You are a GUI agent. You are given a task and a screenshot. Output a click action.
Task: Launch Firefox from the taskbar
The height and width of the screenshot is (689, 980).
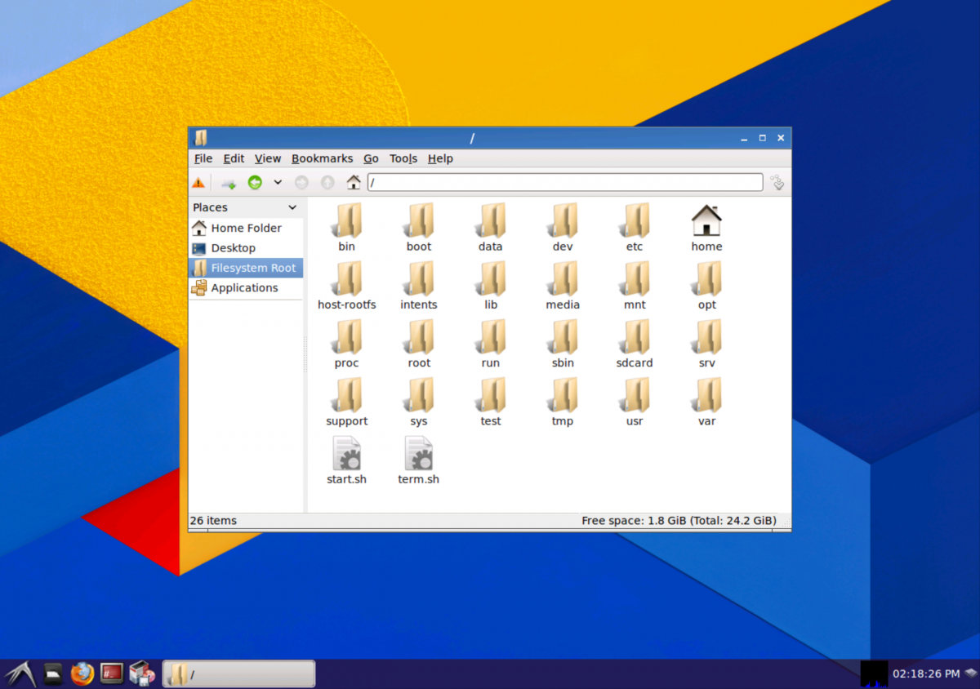coord(82,673)
